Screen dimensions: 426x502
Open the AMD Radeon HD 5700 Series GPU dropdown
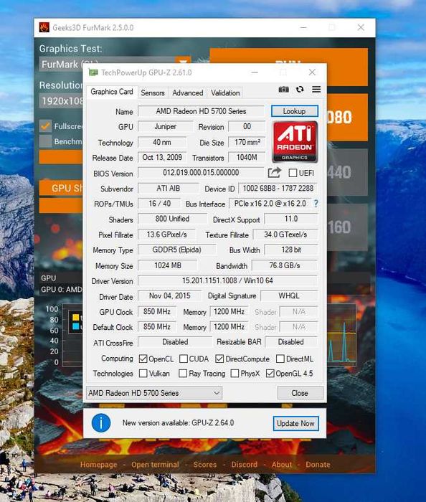tap(154, 393)
